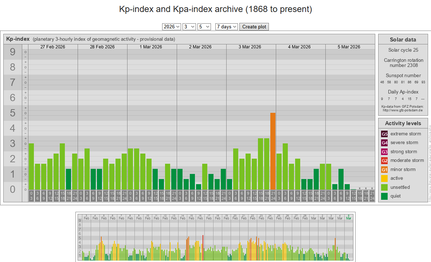Click the light green unsettled swatch

click(384, 187)
